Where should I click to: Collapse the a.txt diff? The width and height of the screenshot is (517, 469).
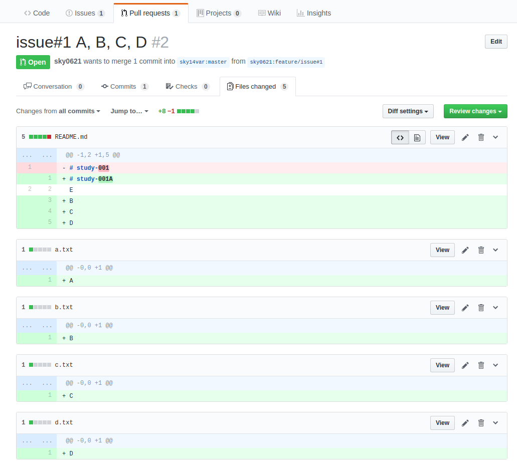tap(495, 250)
